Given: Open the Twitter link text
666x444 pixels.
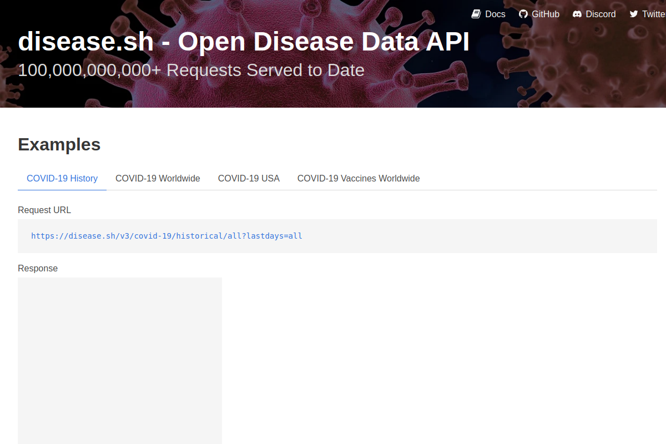Looking at the screenshot, I should pyautogui.click(x=654, y=14).
